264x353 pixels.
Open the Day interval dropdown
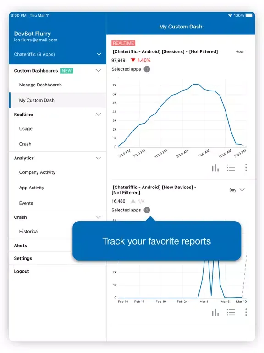(237, 190)
